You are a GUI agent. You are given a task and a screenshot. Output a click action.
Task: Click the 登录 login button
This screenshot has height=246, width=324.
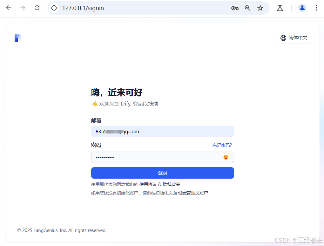tap(162, 173)
